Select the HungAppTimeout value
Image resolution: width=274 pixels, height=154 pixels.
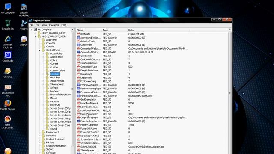89,103
